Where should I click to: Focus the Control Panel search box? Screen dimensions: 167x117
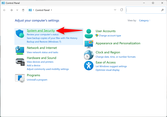click(x=146, y=10)
